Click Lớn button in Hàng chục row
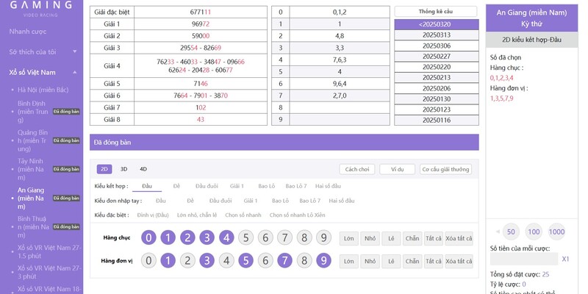This screenshot has width=588, height=294. point(348,238)
